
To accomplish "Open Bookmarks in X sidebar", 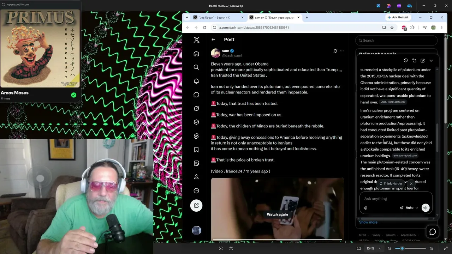I will pos(196,150).
